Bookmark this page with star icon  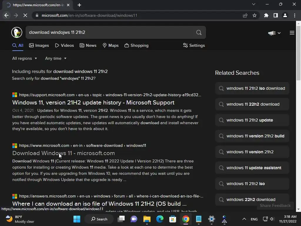[255, 15]
